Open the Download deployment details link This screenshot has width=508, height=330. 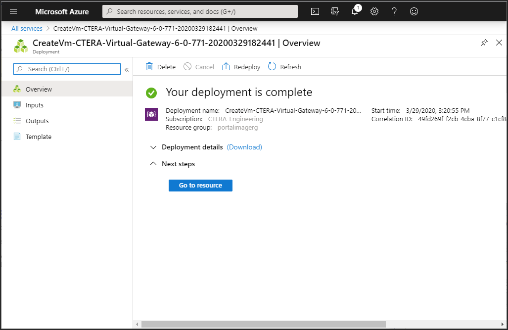(244, 147)
